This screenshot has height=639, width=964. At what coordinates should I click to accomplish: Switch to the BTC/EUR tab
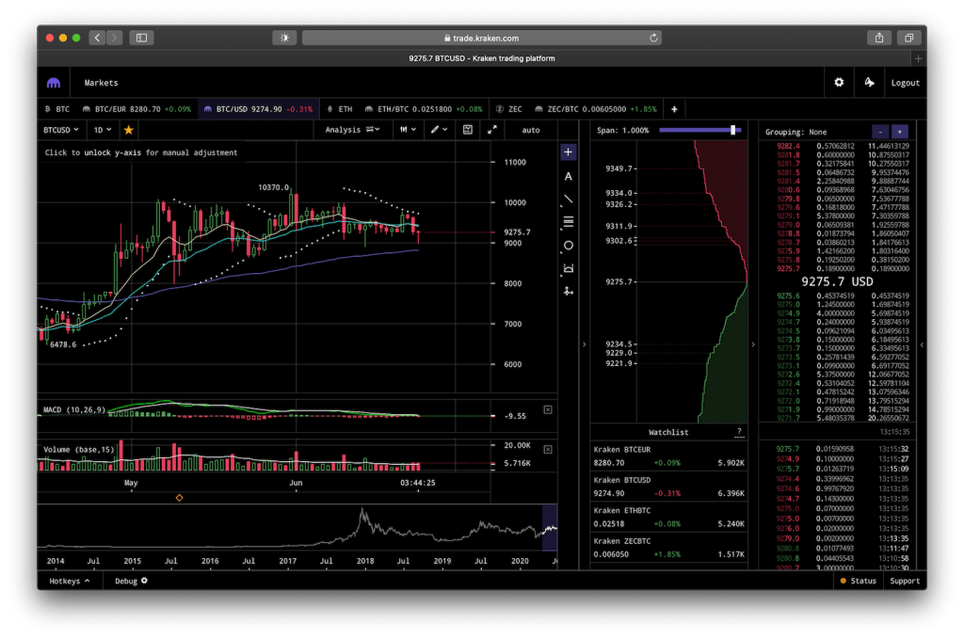(137, 109)
